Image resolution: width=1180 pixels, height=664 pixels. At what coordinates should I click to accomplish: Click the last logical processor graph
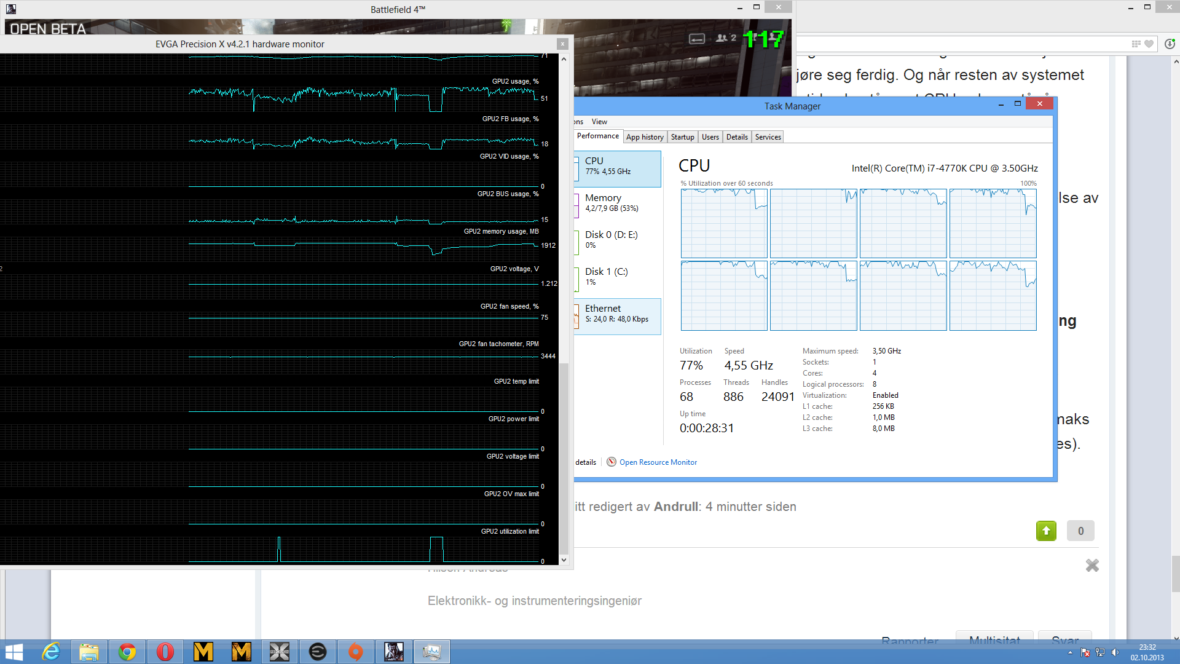click(x=993, y=296)
